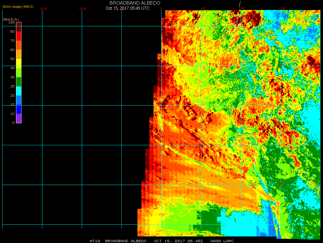Click the 15W longitude label
The image size is (323, 243).
click(x=43, y=9)
